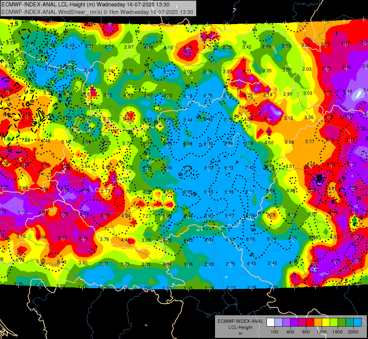Viewport: 368px width, 339px height.
Task: Click wind shear value 1.71
Action: tap(125, 264)
